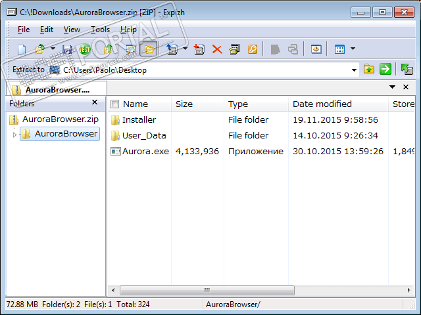421x315 pixels.
Task: Click the Aurora.exe size value 4,133,936
Action: click(197, 152)
